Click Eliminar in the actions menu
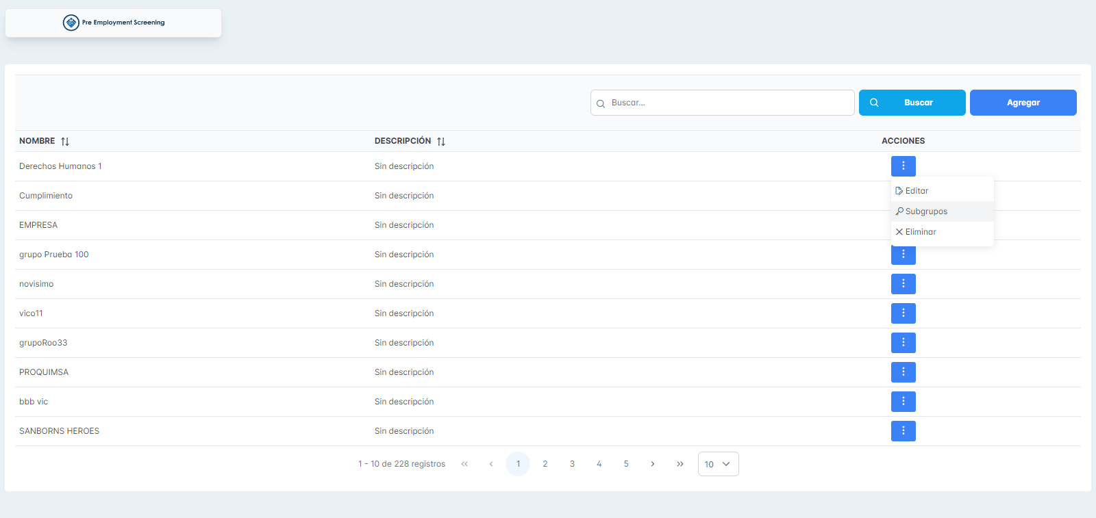The height and width of the screenshot is (518, 1096). [x=920, y=232]
